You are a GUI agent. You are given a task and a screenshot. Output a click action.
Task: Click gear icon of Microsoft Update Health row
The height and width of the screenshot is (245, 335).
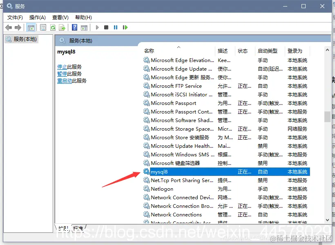[146, 146]
